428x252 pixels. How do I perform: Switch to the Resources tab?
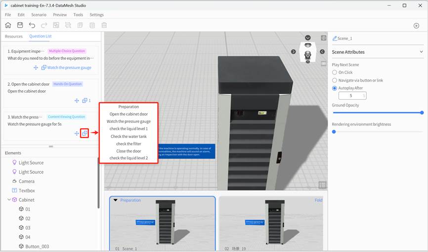pos(14,36)
